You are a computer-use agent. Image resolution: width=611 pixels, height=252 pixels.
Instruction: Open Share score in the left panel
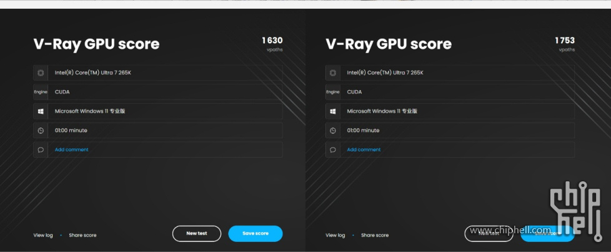coord(82,235)
